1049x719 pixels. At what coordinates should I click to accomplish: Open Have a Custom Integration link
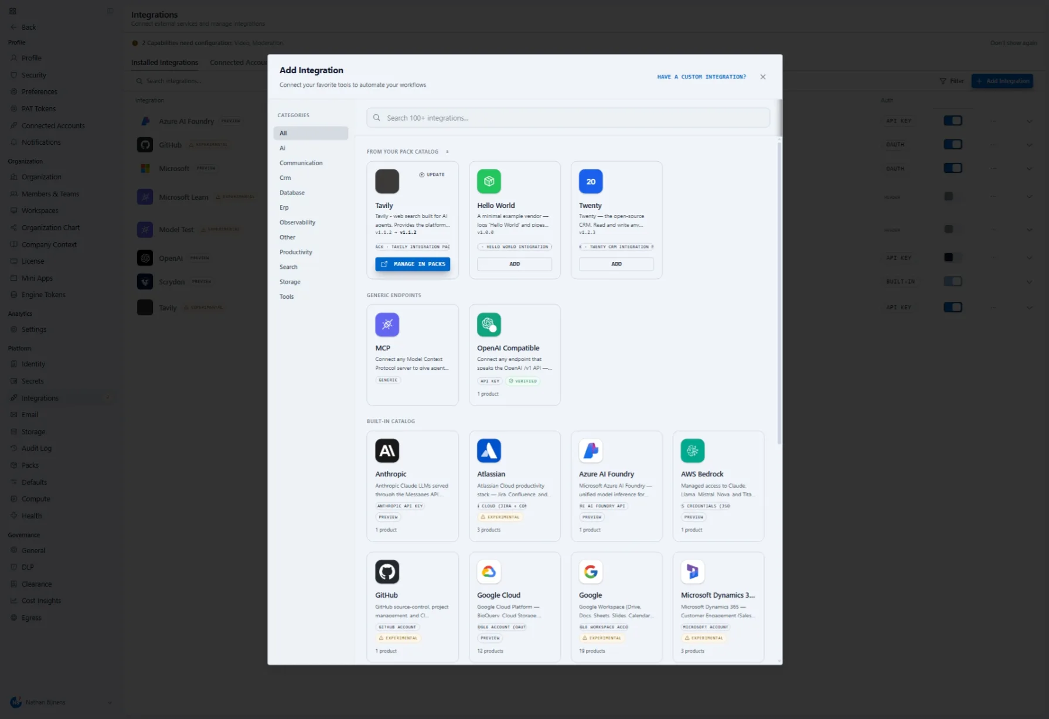[701, 77]
